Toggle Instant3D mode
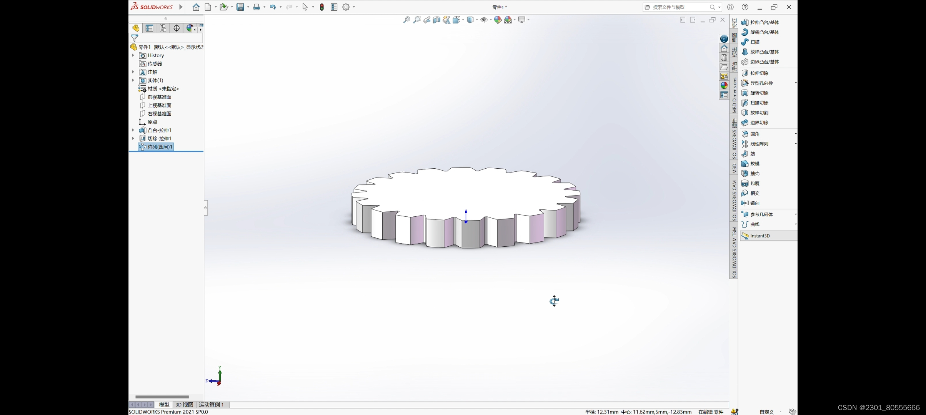This screenshot has height=415, width=926. point(759,236)
